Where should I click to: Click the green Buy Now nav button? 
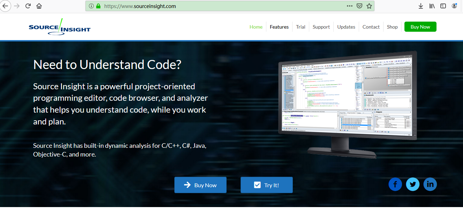(x=420, y=27)
